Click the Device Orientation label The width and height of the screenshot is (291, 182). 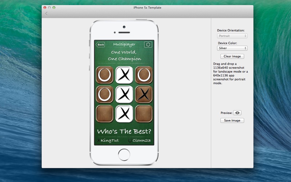tap(231, 30)
